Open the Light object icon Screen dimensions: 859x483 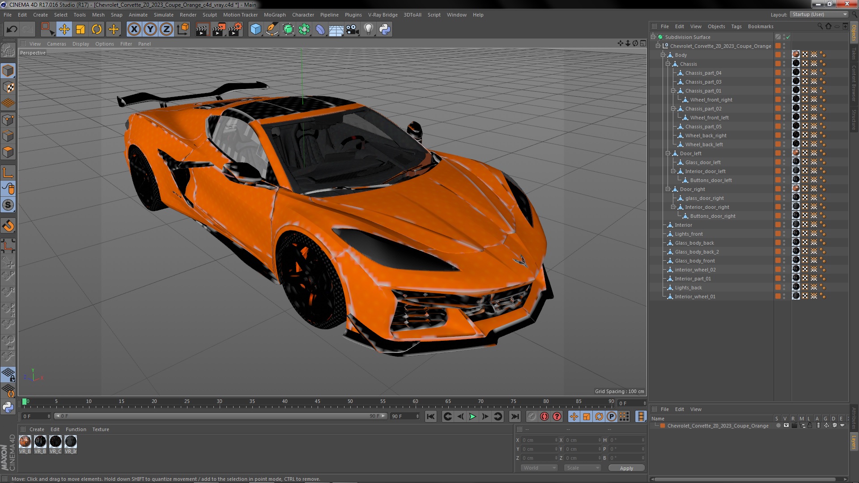368,30
